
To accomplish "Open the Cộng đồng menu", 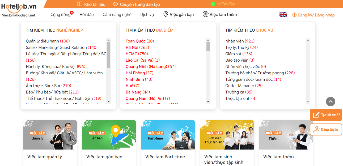I will pyautogui.click(x=61, y=15).
